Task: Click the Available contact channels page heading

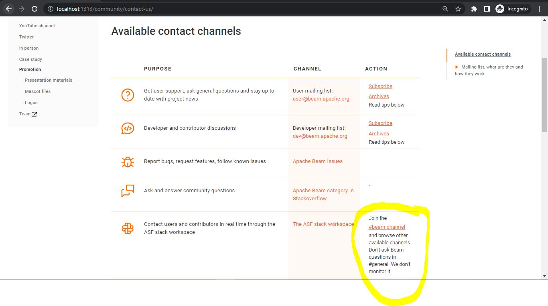Action: pyautogui.click(x=176, y=31)
